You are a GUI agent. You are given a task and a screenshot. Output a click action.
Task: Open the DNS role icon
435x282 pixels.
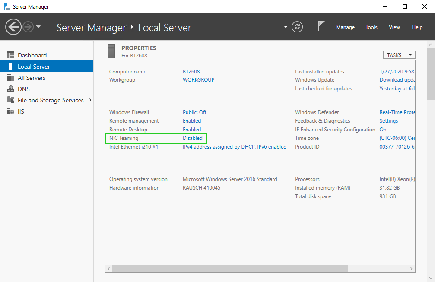pos(11,89)
